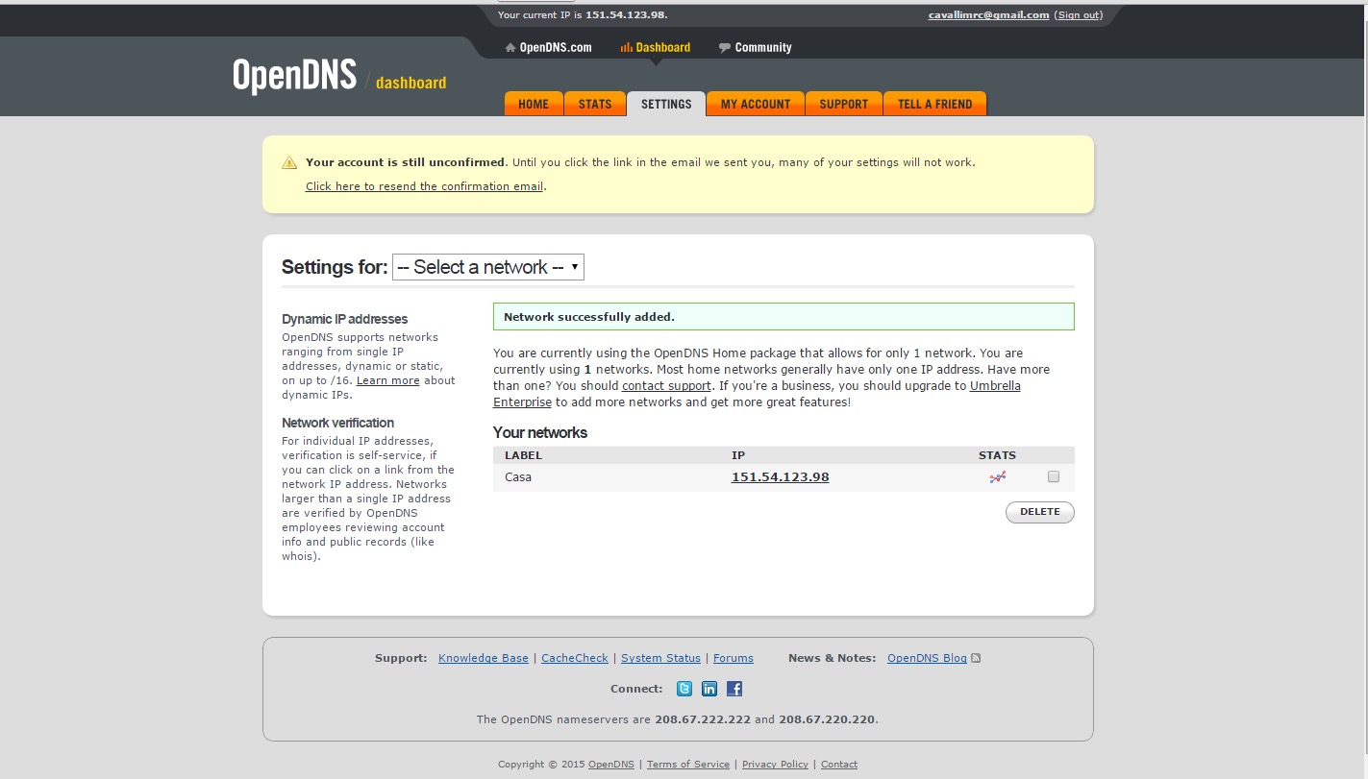Image resolution: width=1368 pixels, height=779 pixels.
Task: Click the Twitter icon in Connect
Action: coord(684,689)
